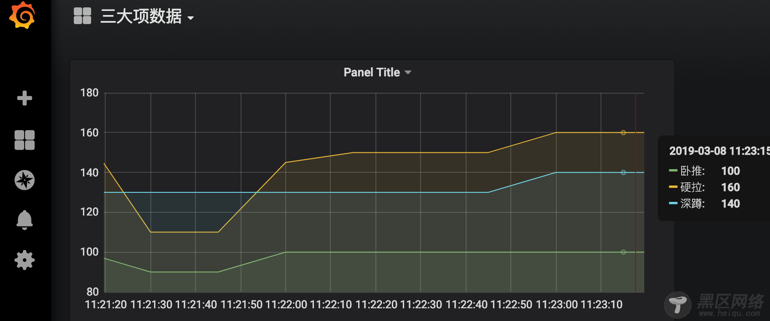Open the Dashboards grid icon in sidebar
Image resolution: width=770 pixels, height=321 pixels.
pyautogui.click(x=25, y=140)
